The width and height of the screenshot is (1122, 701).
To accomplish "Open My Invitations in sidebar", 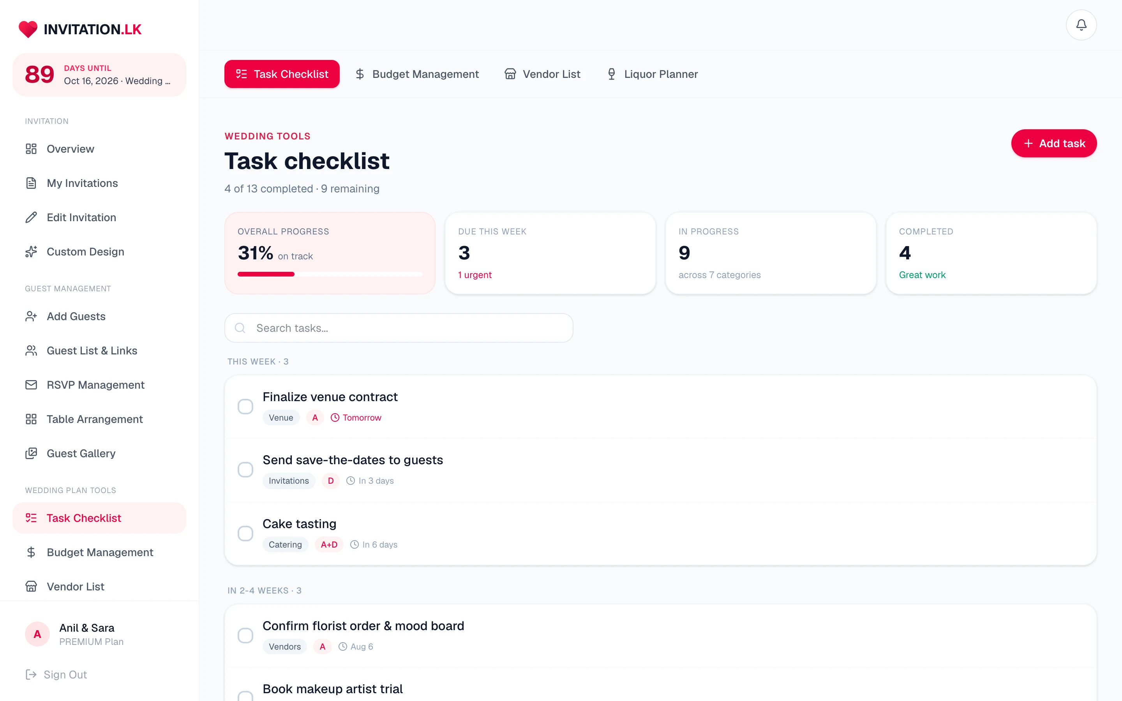I will (99, 183).
